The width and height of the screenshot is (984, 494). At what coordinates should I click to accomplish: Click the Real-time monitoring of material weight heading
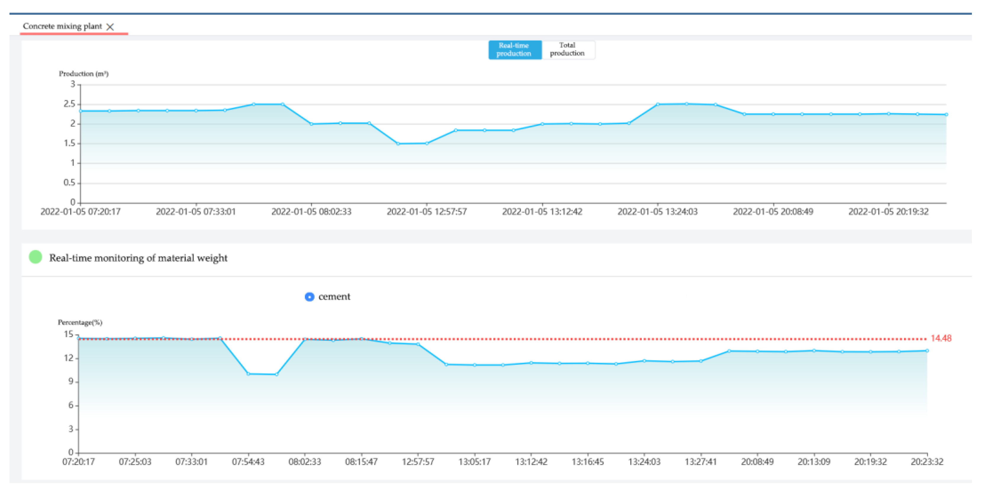(x=138, y=258)
